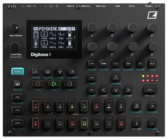Toggle track 13 button
Screen dimensions: 167x139
84,123
